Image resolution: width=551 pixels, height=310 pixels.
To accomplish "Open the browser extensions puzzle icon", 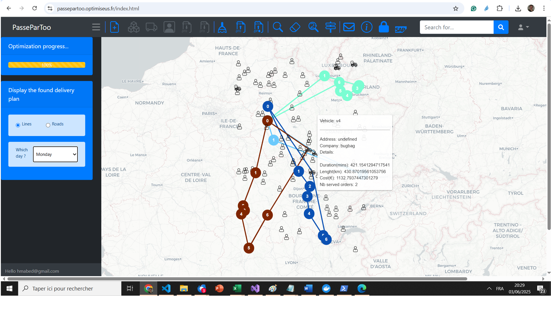I will pos(500,8).
